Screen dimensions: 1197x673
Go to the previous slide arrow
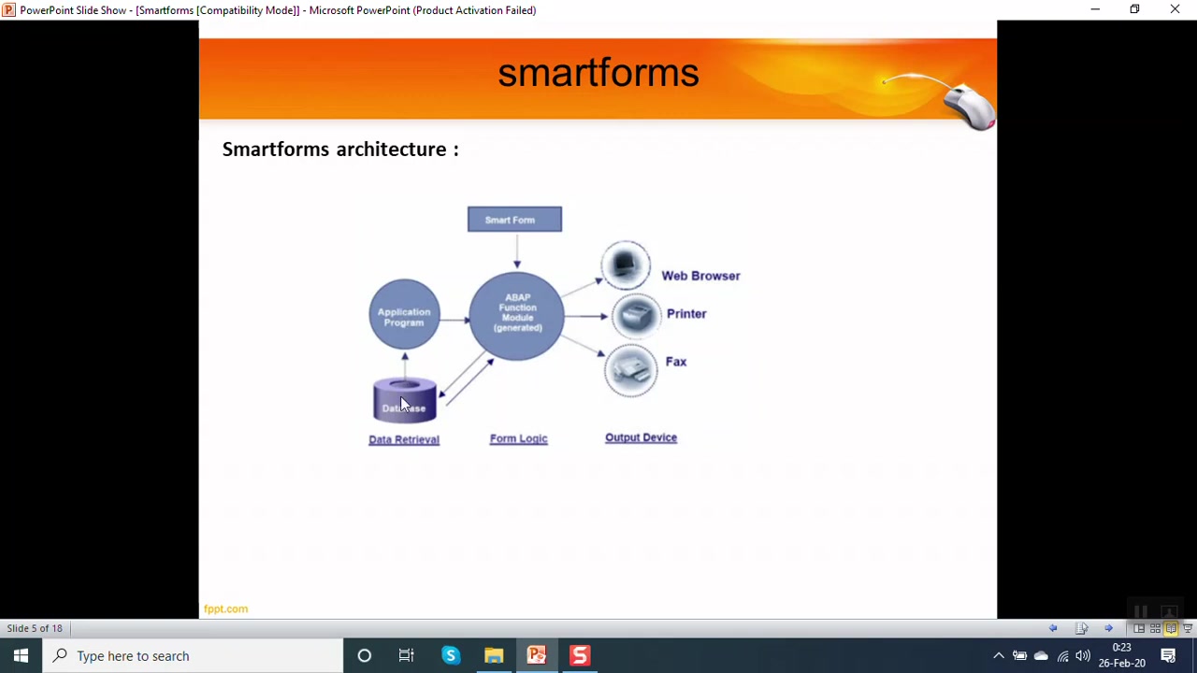click(x=1053, y=628)
